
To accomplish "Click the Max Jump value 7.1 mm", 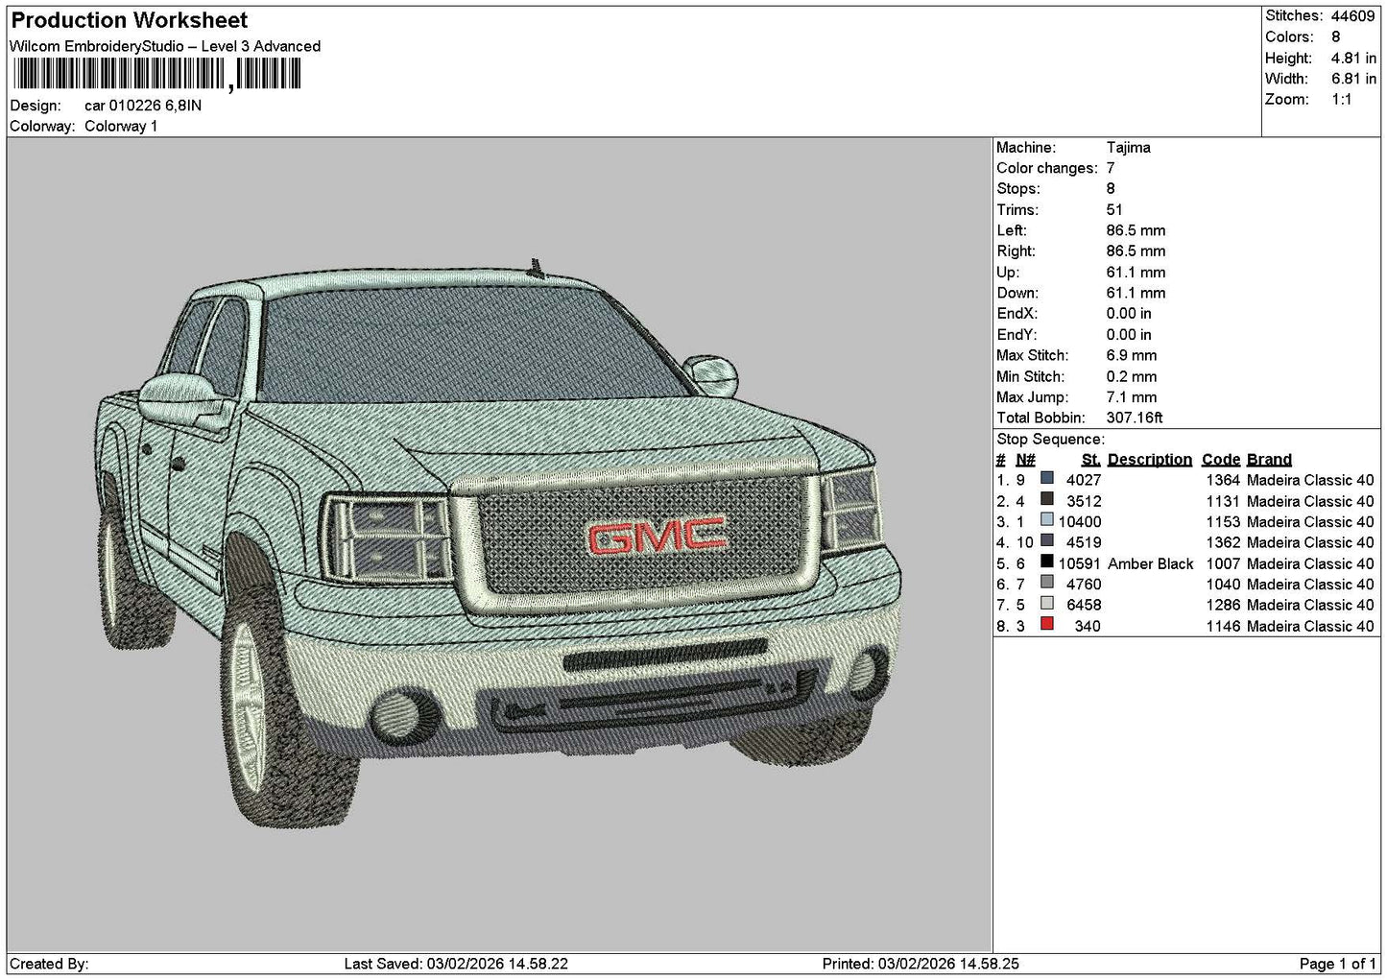I will pos(1132,397).
